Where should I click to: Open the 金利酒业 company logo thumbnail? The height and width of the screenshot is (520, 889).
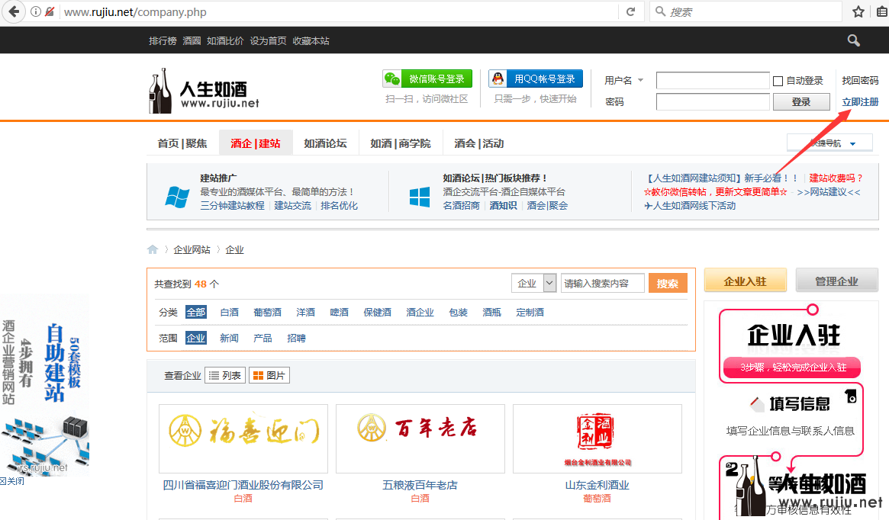[x=597, y=438]
